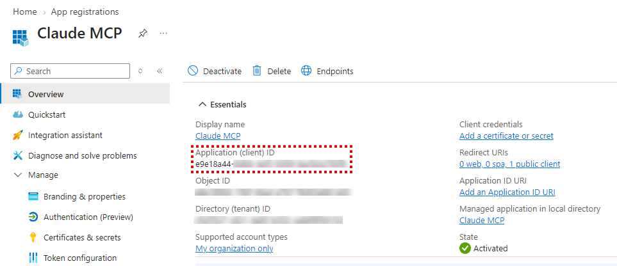Click the blurred Directory (tenant) ID value
The width and height of the screenshot is (617, 266).
click(x=268, y=220)
